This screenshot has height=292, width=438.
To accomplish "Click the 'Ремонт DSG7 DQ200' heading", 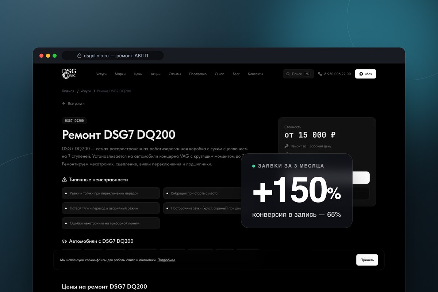I will click(x=119, y=135).
